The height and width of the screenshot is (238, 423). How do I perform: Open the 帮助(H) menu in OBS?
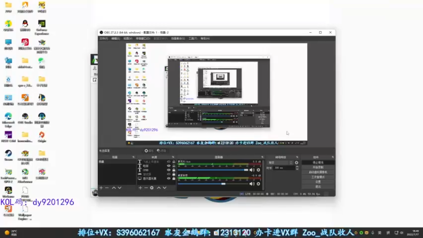click(x=205, y=39)
